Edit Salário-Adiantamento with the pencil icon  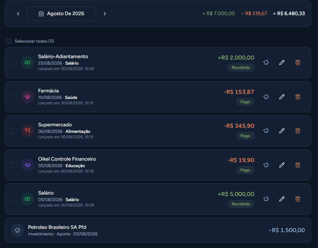[282, 62]
